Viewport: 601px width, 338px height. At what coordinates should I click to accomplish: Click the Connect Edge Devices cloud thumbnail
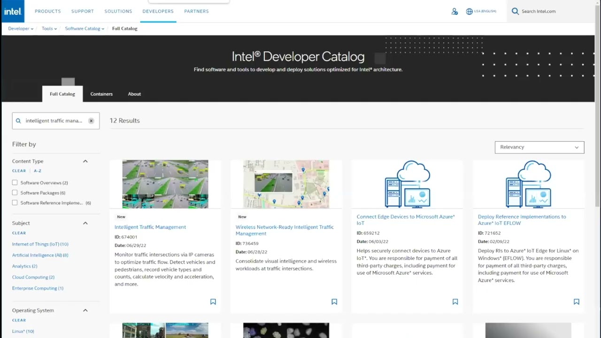(408, 184)
